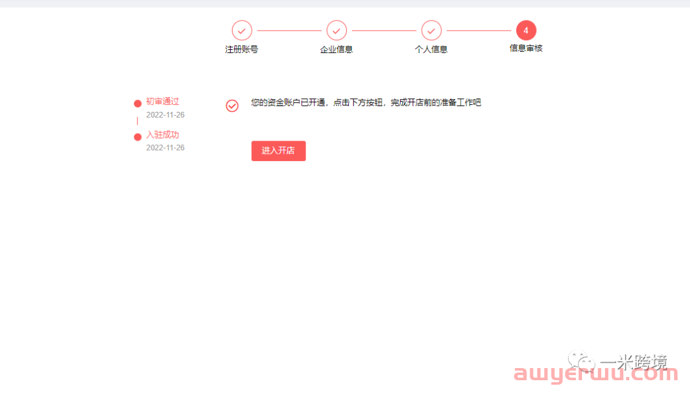Image resolution: width=690 pixels, height=393 pixels.
Task: Select the 入驻成功 timeline entry text
Action: point(162,135)
